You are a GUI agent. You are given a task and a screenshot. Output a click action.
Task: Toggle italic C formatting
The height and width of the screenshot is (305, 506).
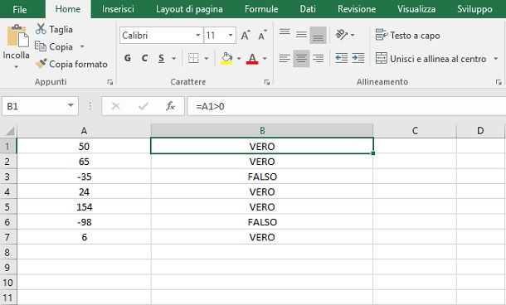click(144, 58)
